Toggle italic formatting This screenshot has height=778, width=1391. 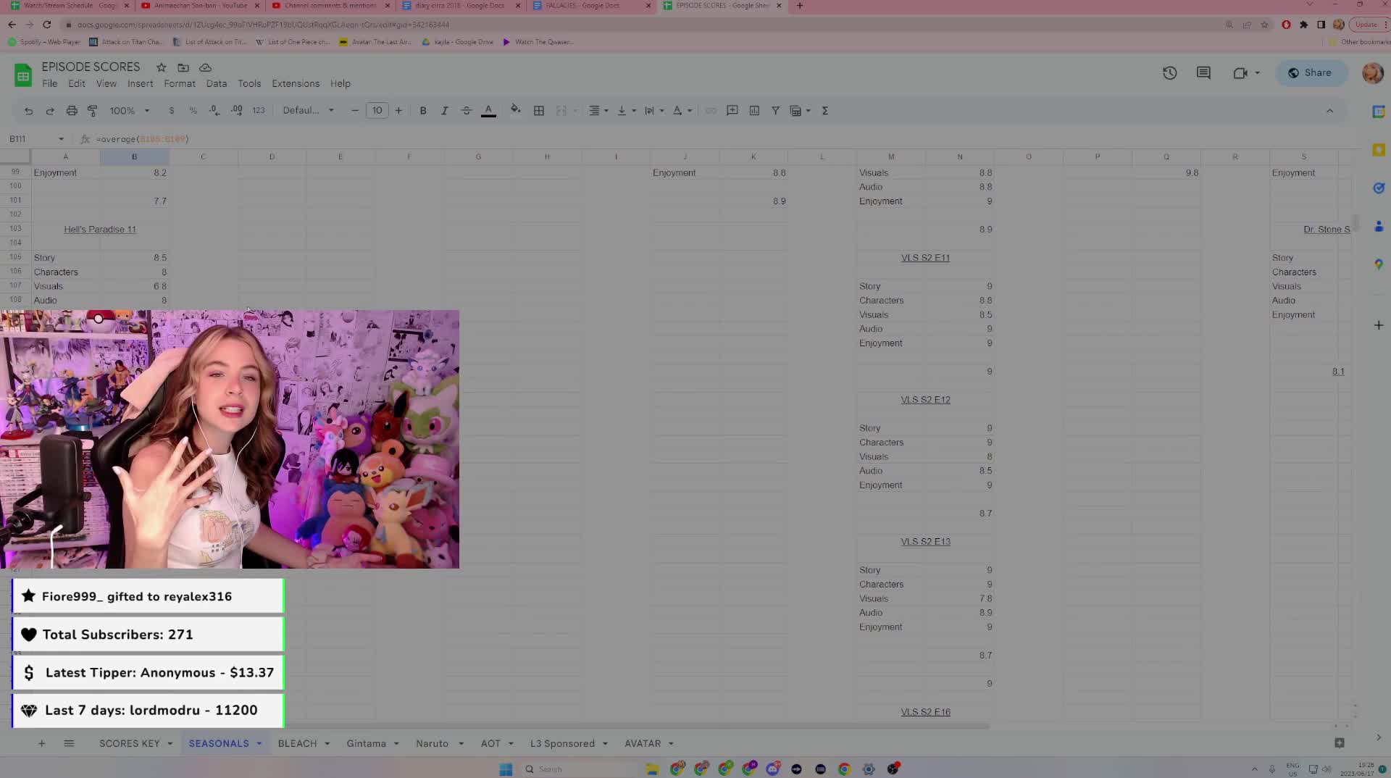click(445, 111)
